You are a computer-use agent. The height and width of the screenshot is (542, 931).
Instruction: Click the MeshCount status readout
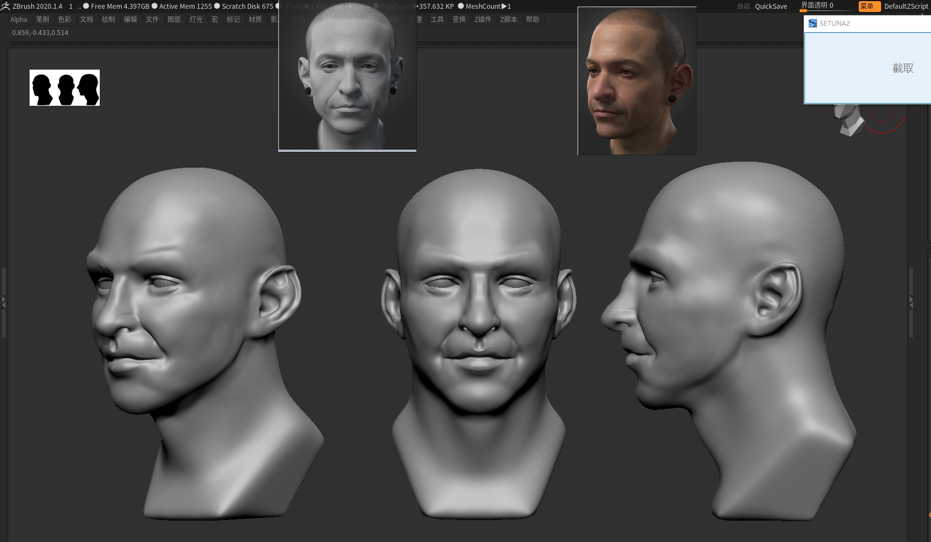pos(488,7)
